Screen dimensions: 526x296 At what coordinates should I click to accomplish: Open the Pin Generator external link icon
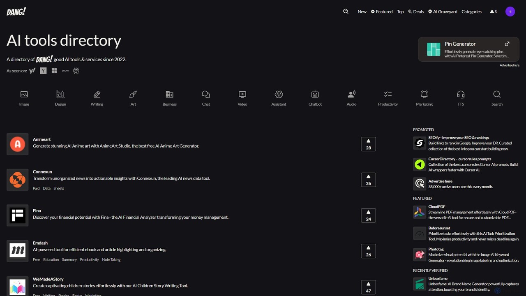507,44
